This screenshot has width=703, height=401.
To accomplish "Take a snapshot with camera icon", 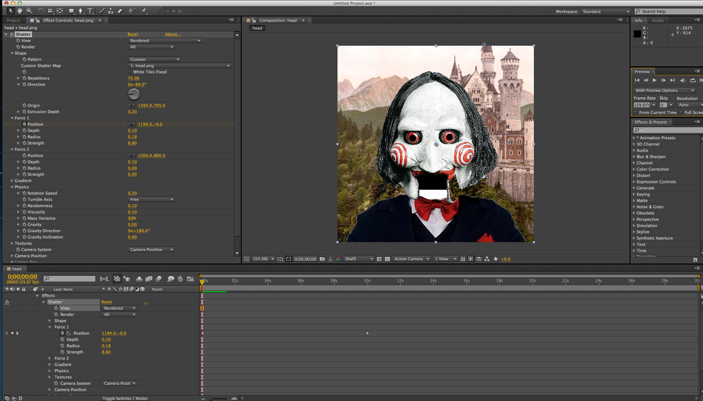I will [322, 259].
